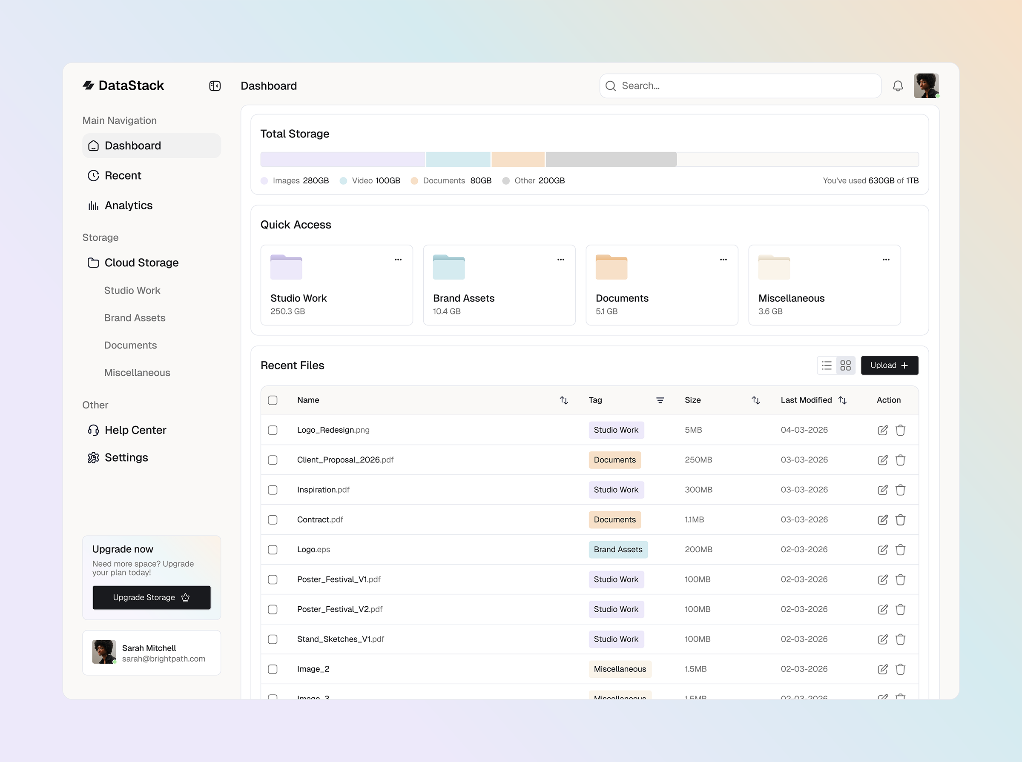The height and width of the screenshot is (762, 1022).
Task: Focus the Search input field
Action: [748, 86]
